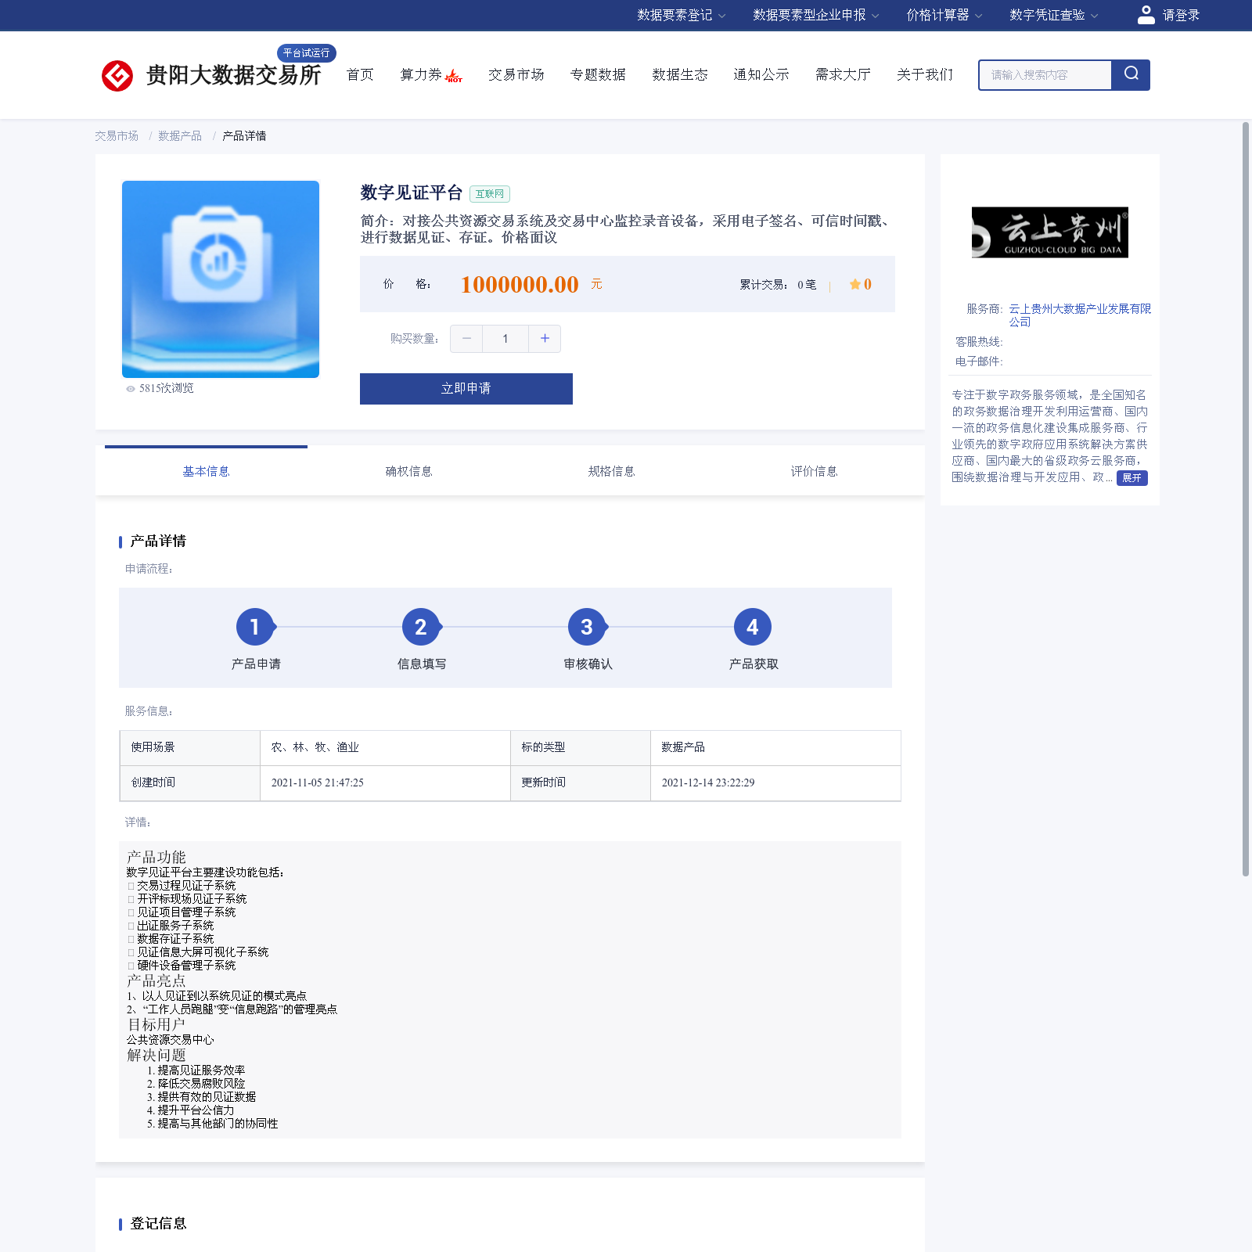Open 需求大厅 navigation item
This screenshot has width=1252, height=1252.
tap(843, 74)
